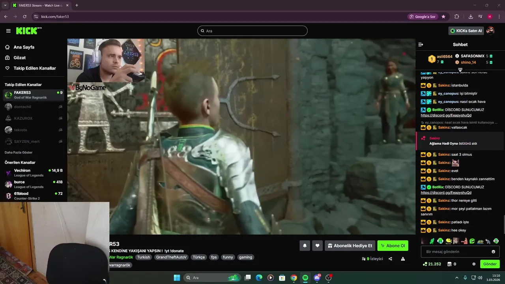Select the gaming tag

pyautogui.click(x=245, y=257)
